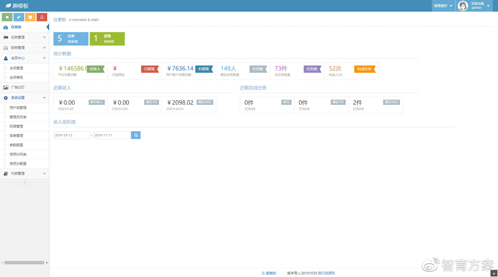Viewport: 498px width, 277px height.
Task: Open the 清理缓存 dropdown
Action: point(443,6)
